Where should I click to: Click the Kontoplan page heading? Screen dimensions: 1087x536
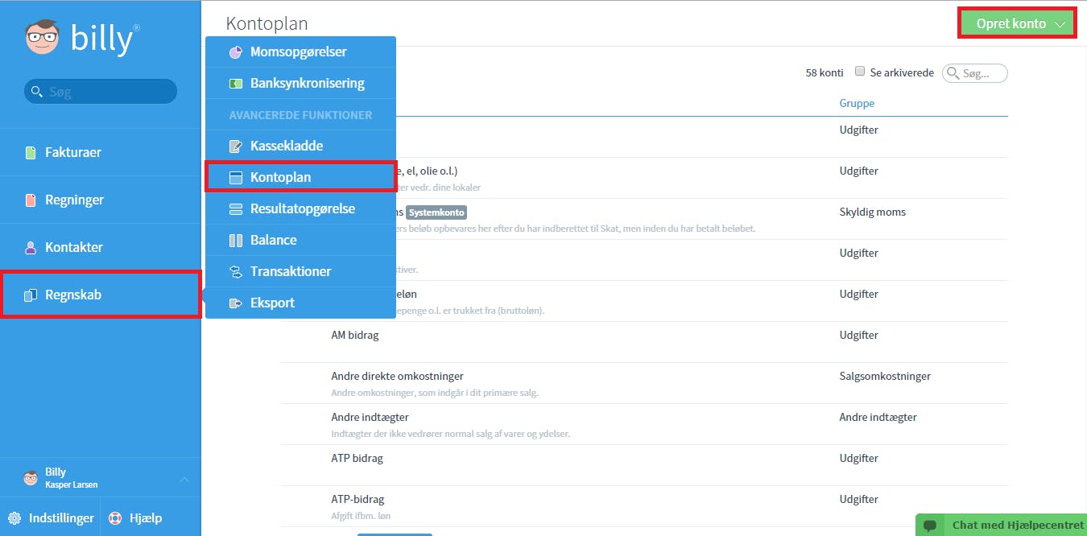click(x=267, y=24)
